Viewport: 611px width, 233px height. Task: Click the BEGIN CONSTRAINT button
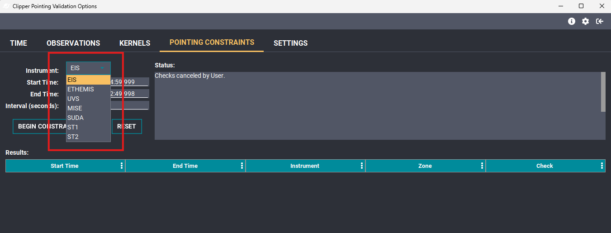click(39, 126)
